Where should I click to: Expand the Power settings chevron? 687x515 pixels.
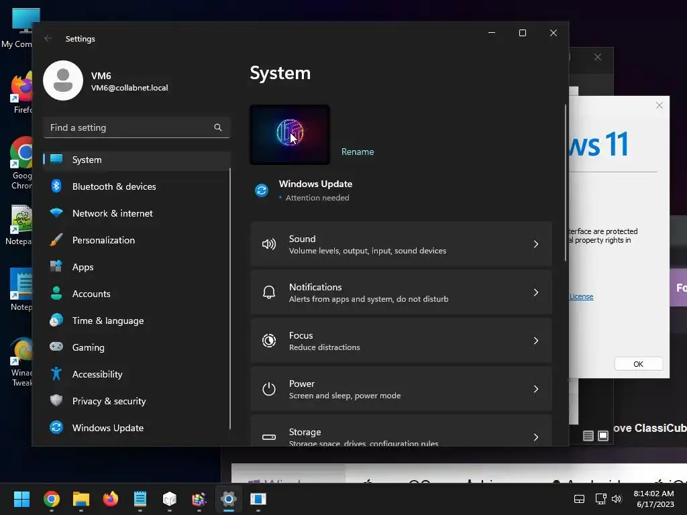[x=536, y=389]
